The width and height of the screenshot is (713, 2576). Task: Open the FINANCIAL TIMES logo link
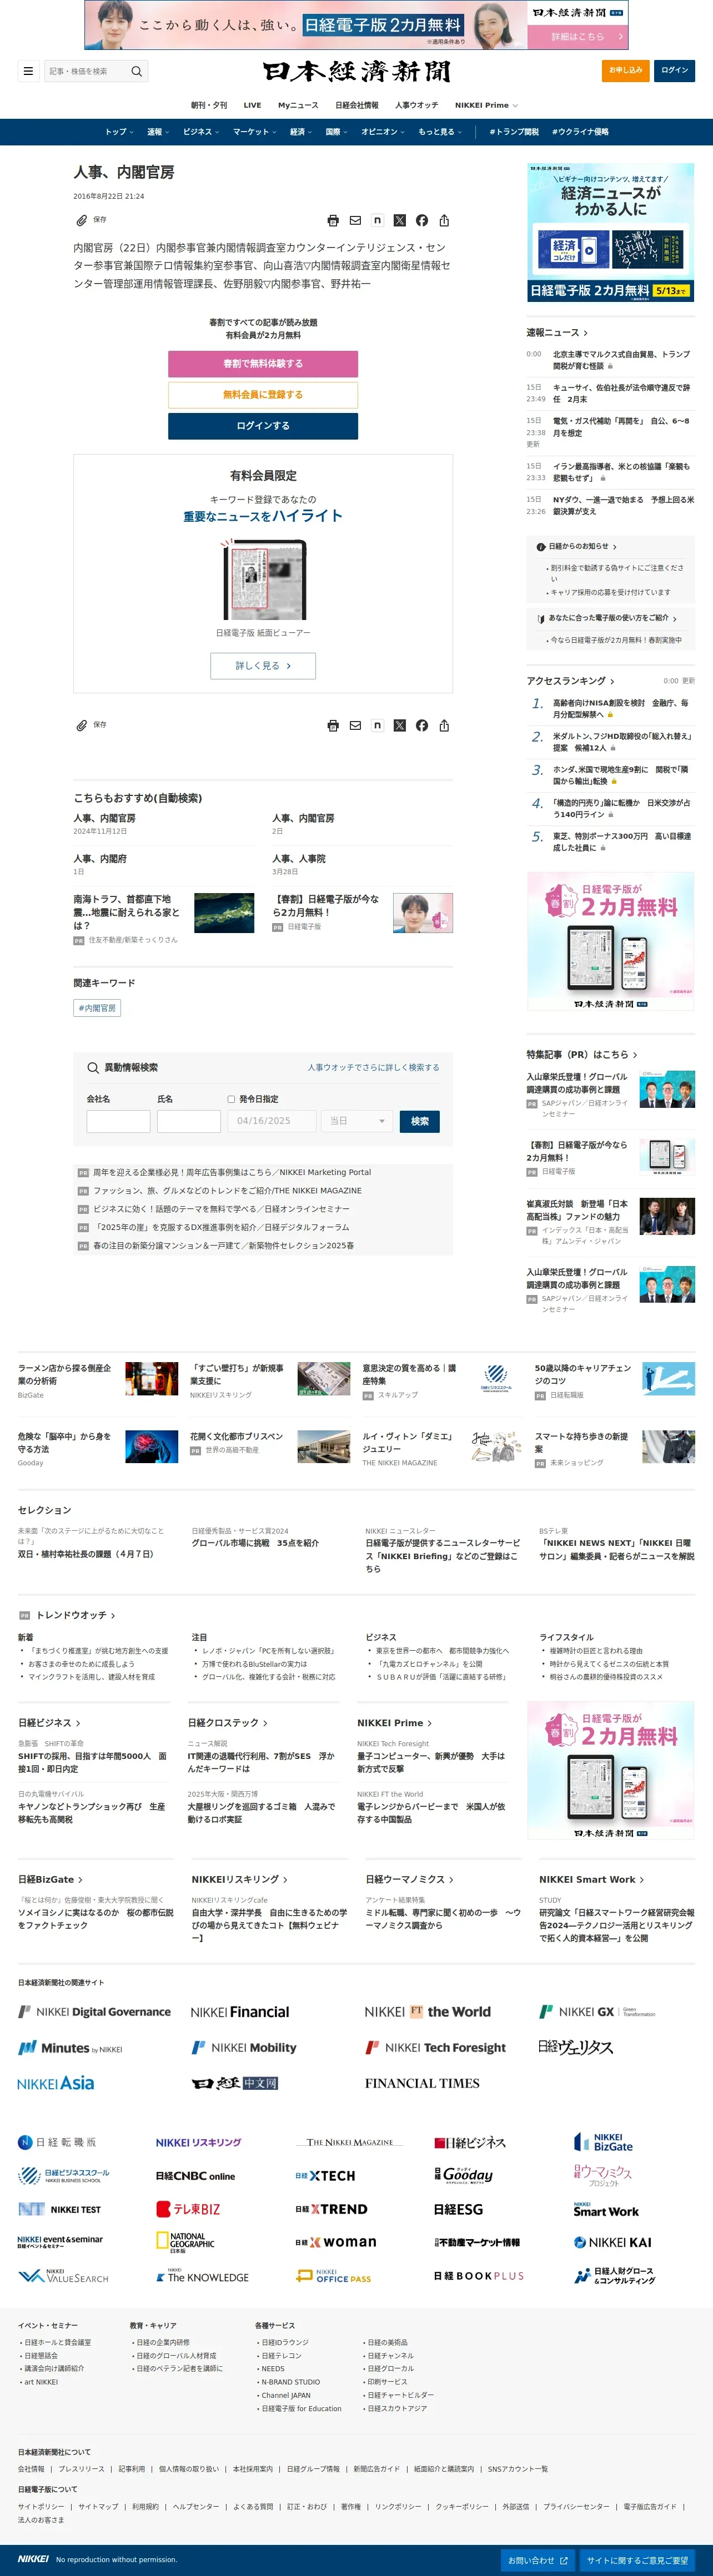422,2083
